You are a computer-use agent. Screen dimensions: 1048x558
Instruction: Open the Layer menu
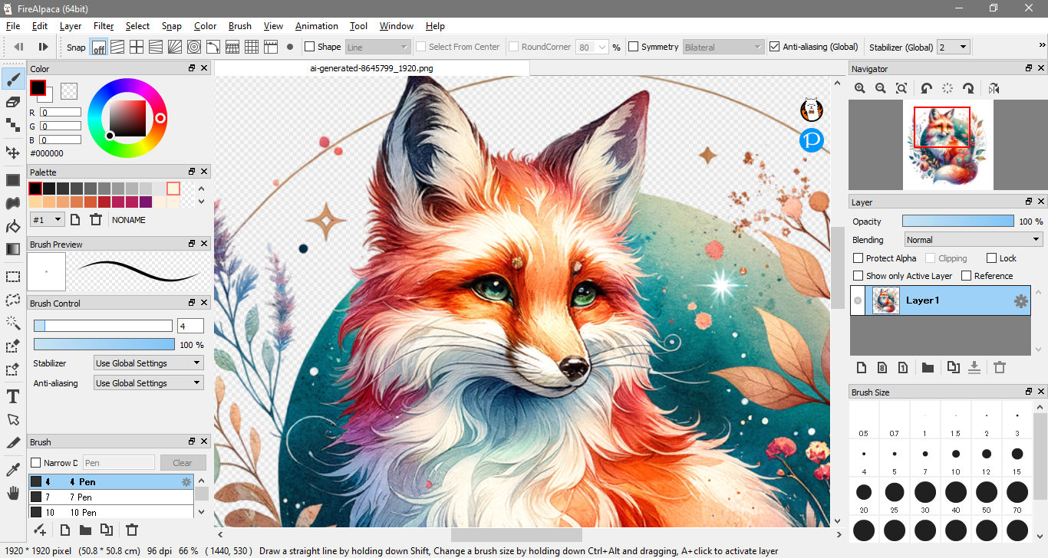point(71,26)
